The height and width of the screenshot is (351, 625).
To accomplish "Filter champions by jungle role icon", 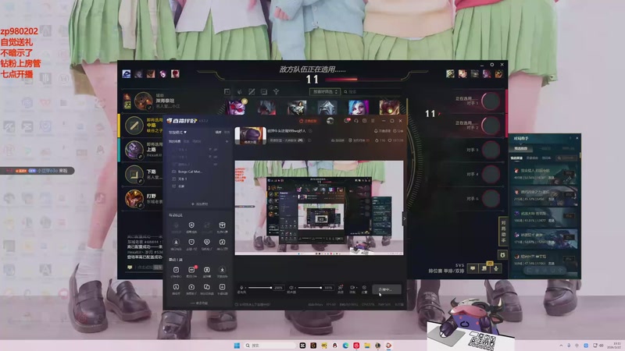I will [x=240, y=91].
